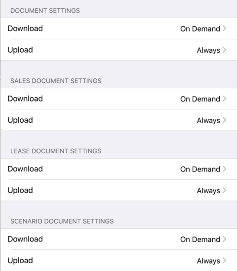Select the Scenario Document Settings header
Image resolution: width=237 pixels, height=271 pixels.
pyautogui.click(x=62, y=221)
